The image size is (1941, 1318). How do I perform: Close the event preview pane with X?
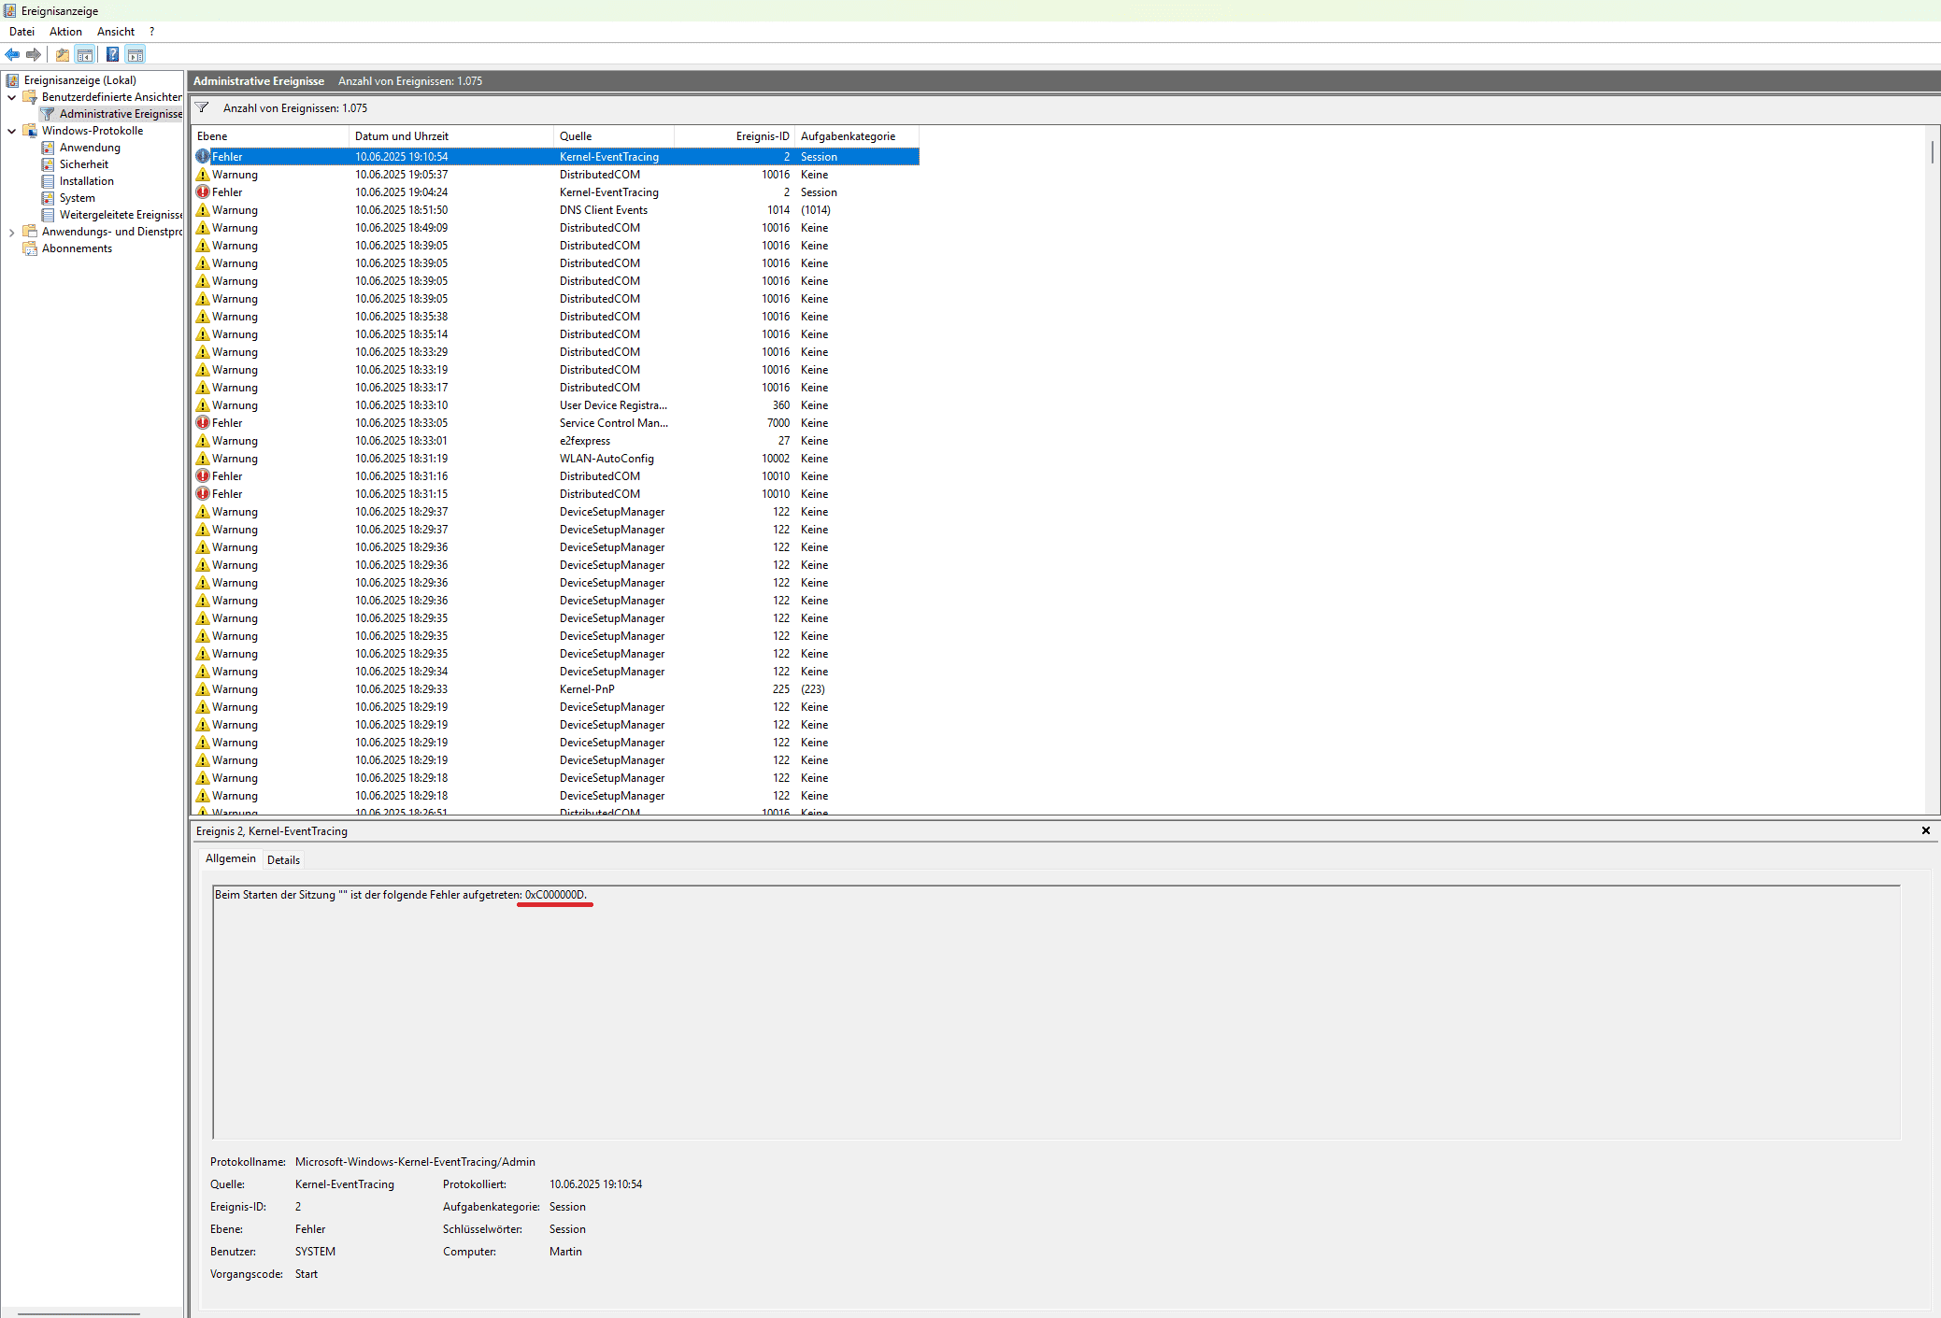1925,830
